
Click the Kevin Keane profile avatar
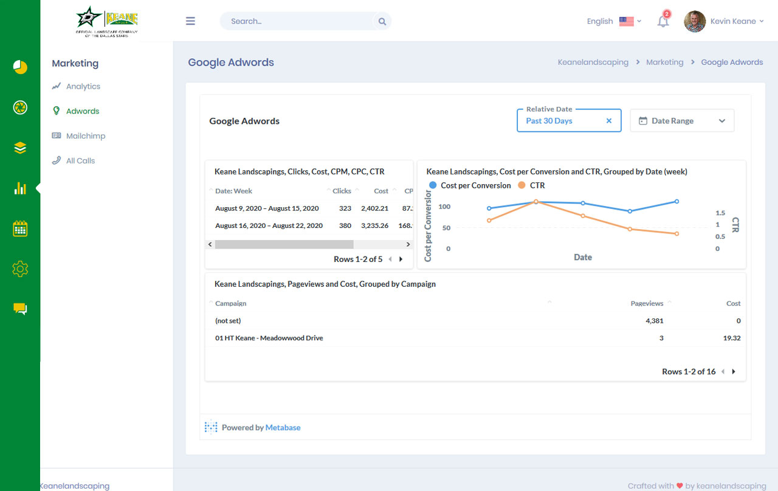[695, 21]
